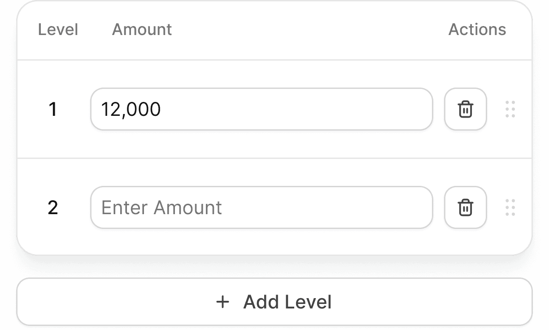Click the Enter Amount input for Level 2
Viewport: 549px width, 330px height.
coord(261,207)
